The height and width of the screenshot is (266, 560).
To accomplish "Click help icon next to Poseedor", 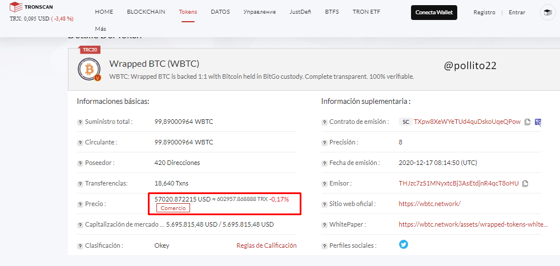I will (80, 163).
